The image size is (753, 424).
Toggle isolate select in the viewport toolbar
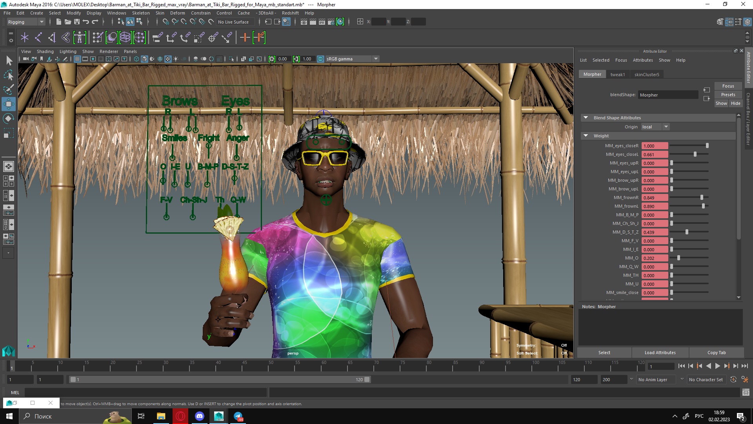click(x=231, y=59)
